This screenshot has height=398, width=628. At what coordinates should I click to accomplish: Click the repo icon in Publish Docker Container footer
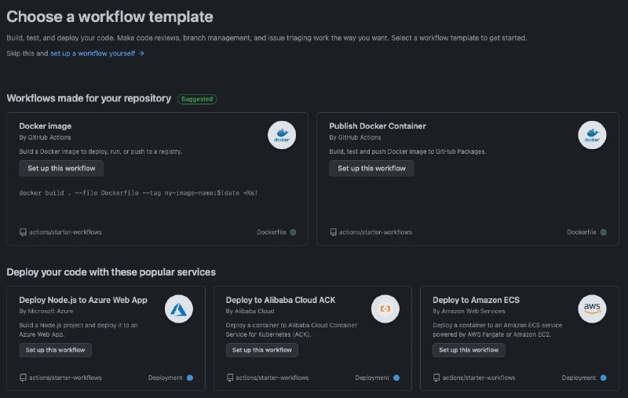pyautogui.click(x=333, y=232)
